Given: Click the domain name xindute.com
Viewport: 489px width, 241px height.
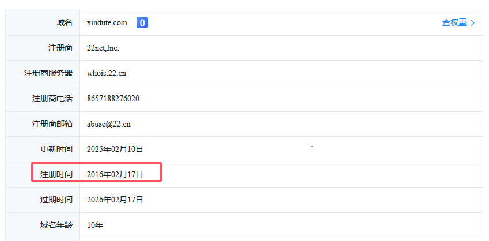Looking at the screenshot, I should (107, 23).
